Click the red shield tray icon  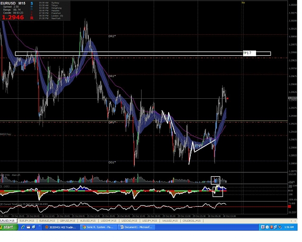[x=272, y=227]
